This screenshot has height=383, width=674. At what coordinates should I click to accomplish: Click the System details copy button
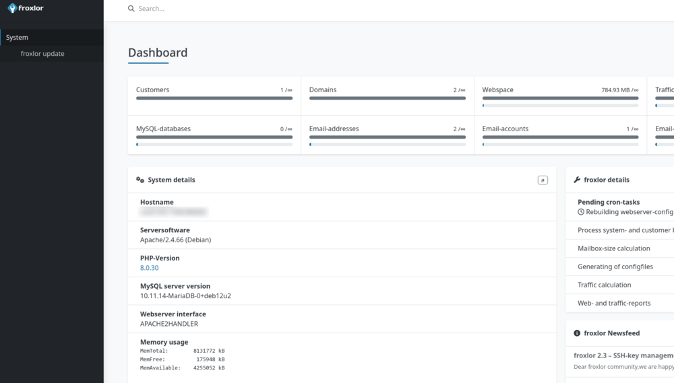(x=543, y=180)
